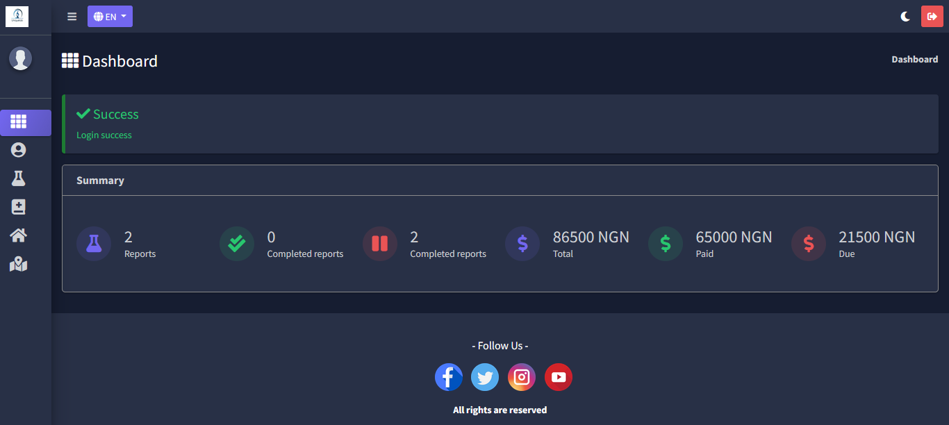Open the lab flask sidebar icon
Viewport: 949px width, 425px height.
point(19,178)
